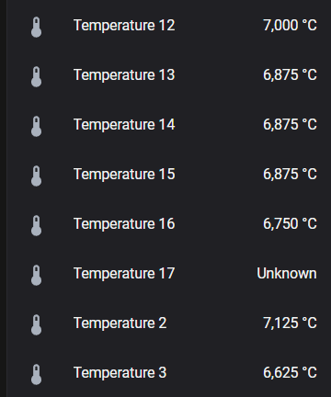Click the Unknown state of Temperature 17

click(x=287, y=274)
